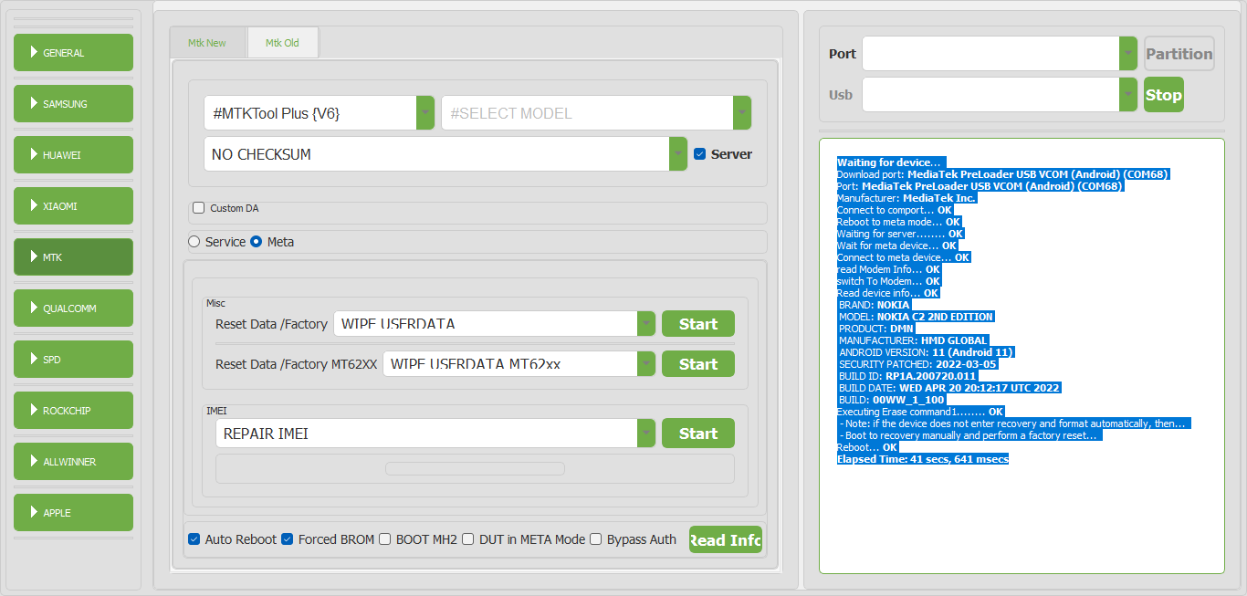
Task: Start the Reset Data /Factory MT62XX operation
Action: tap(698, 364)
